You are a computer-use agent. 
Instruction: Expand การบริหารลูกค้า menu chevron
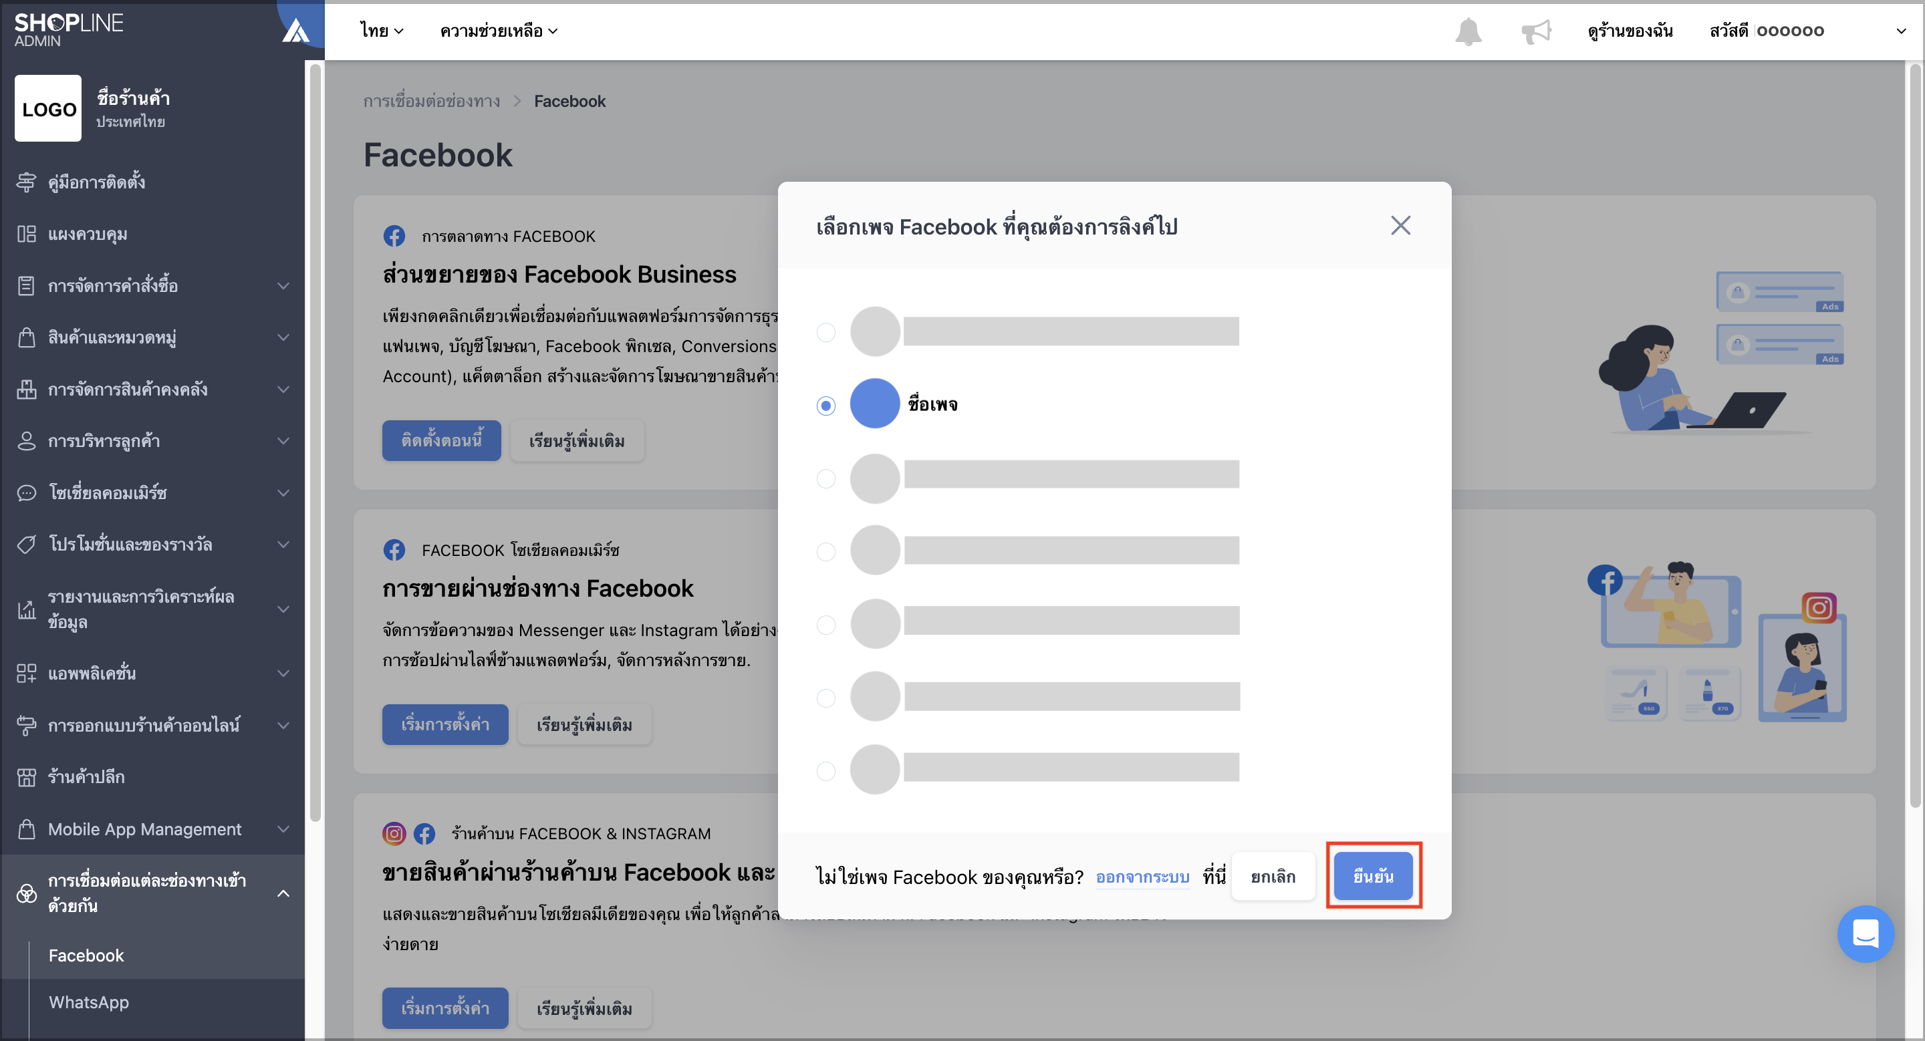coord(283,440)
